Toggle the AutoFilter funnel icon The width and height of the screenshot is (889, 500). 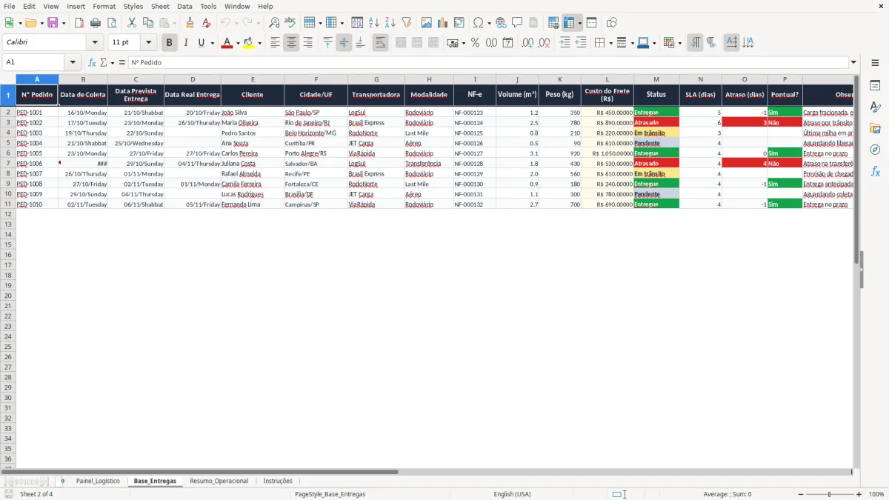[x=407, y=23]
